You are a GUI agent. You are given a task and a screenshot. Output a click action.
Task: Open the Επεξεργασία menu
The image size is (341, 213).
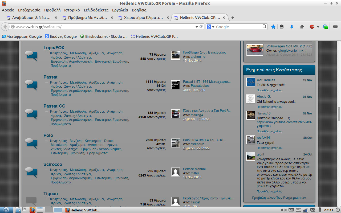click(29, 10)
